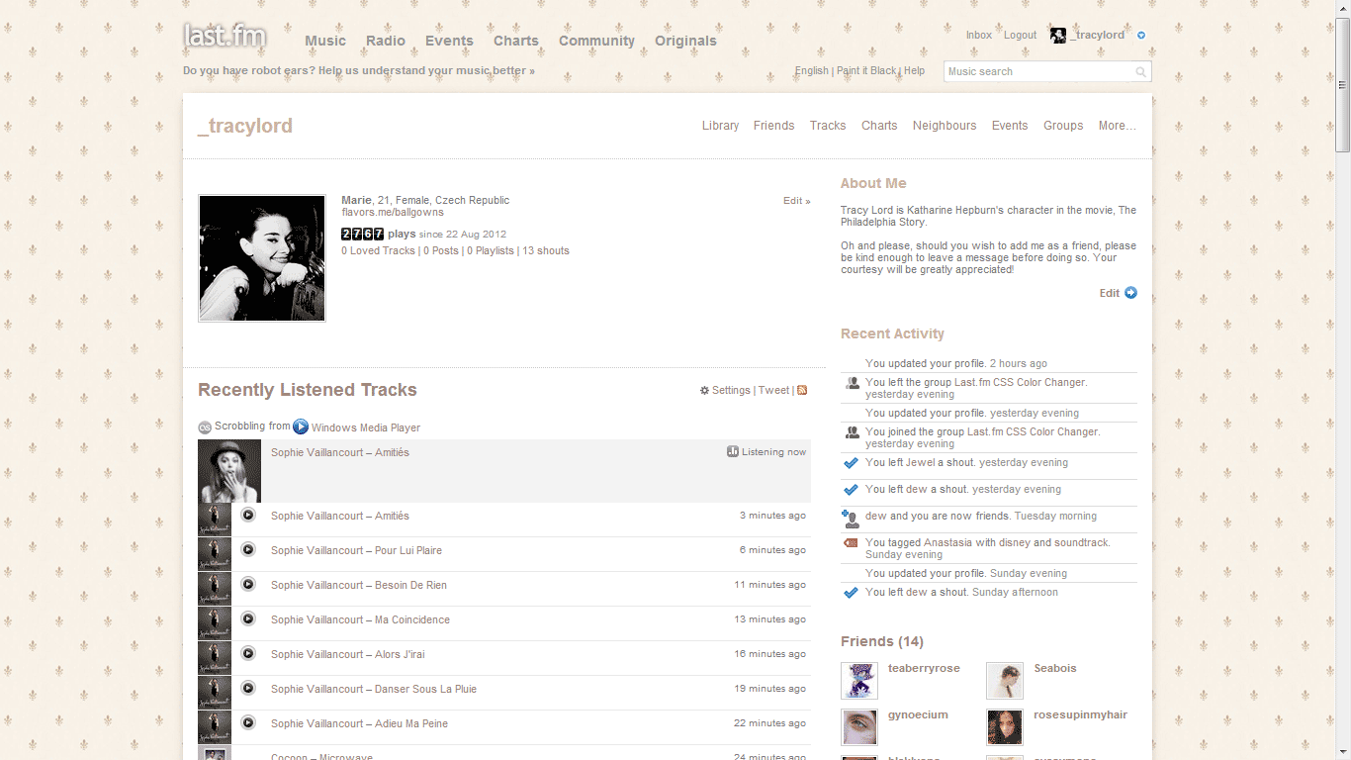
Task: Switch to the Charts section of the profile
Action: tap(879, 126)
